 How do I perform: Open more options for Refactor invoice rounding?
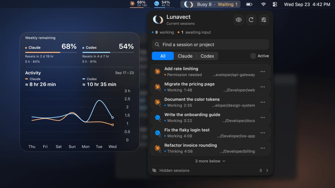[263, 148]
